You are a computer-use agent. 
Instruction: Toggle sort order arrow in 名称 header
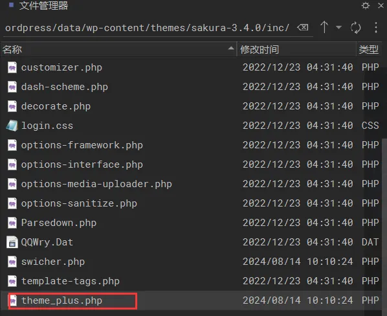231,49
